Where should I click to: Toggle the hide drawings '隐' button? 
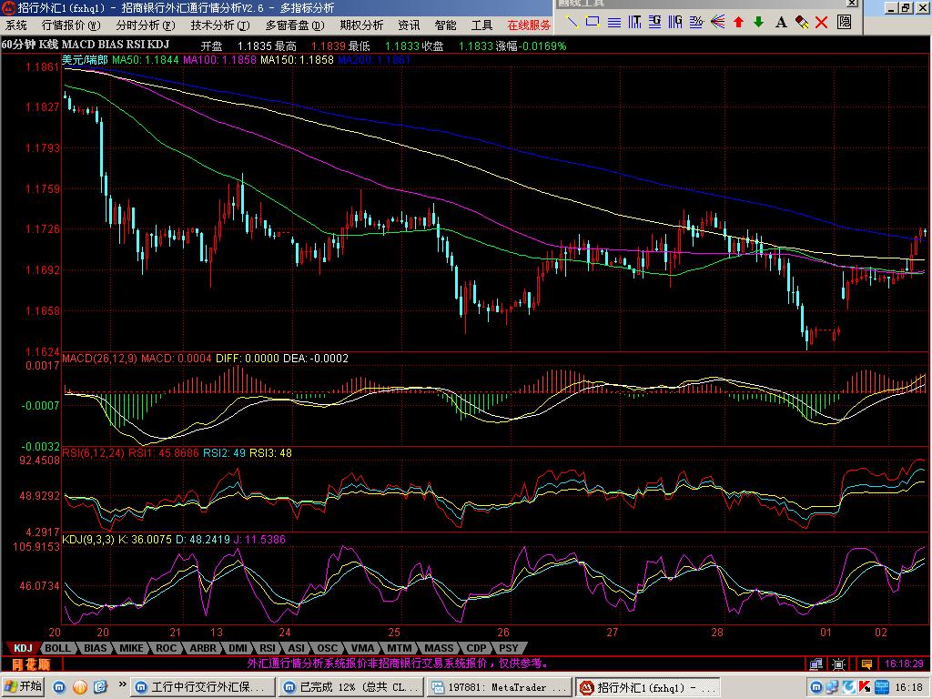[x=845, y=22]
